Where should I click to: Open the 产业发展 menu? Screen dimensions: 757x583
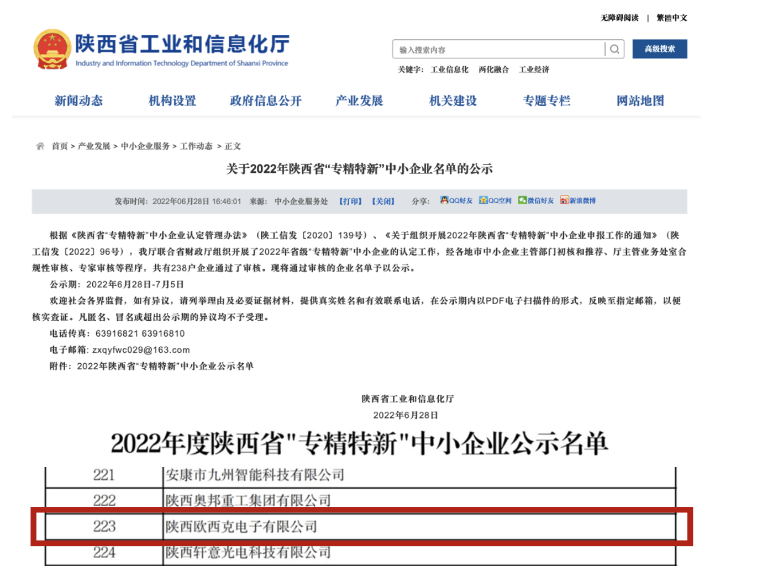pyautogui.click(x=359, y=100)
